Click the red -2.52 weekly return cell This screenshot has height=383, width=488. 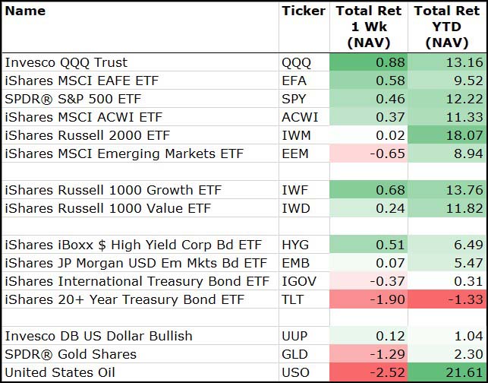[x=368, y=372]
